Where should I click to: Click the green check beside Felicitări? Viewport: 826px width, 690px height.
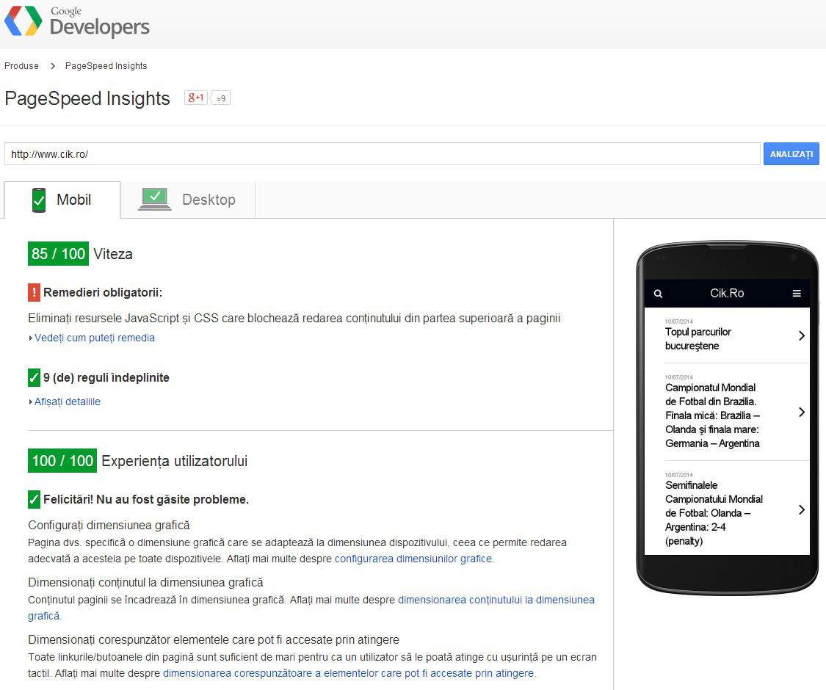34,499
